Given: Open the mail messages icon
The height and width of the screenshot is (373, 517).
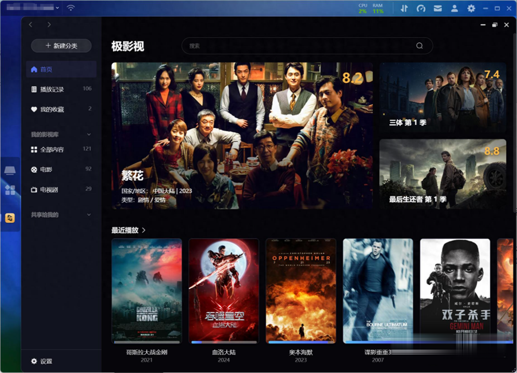Looking at the screenshot, I should (438, 9).
